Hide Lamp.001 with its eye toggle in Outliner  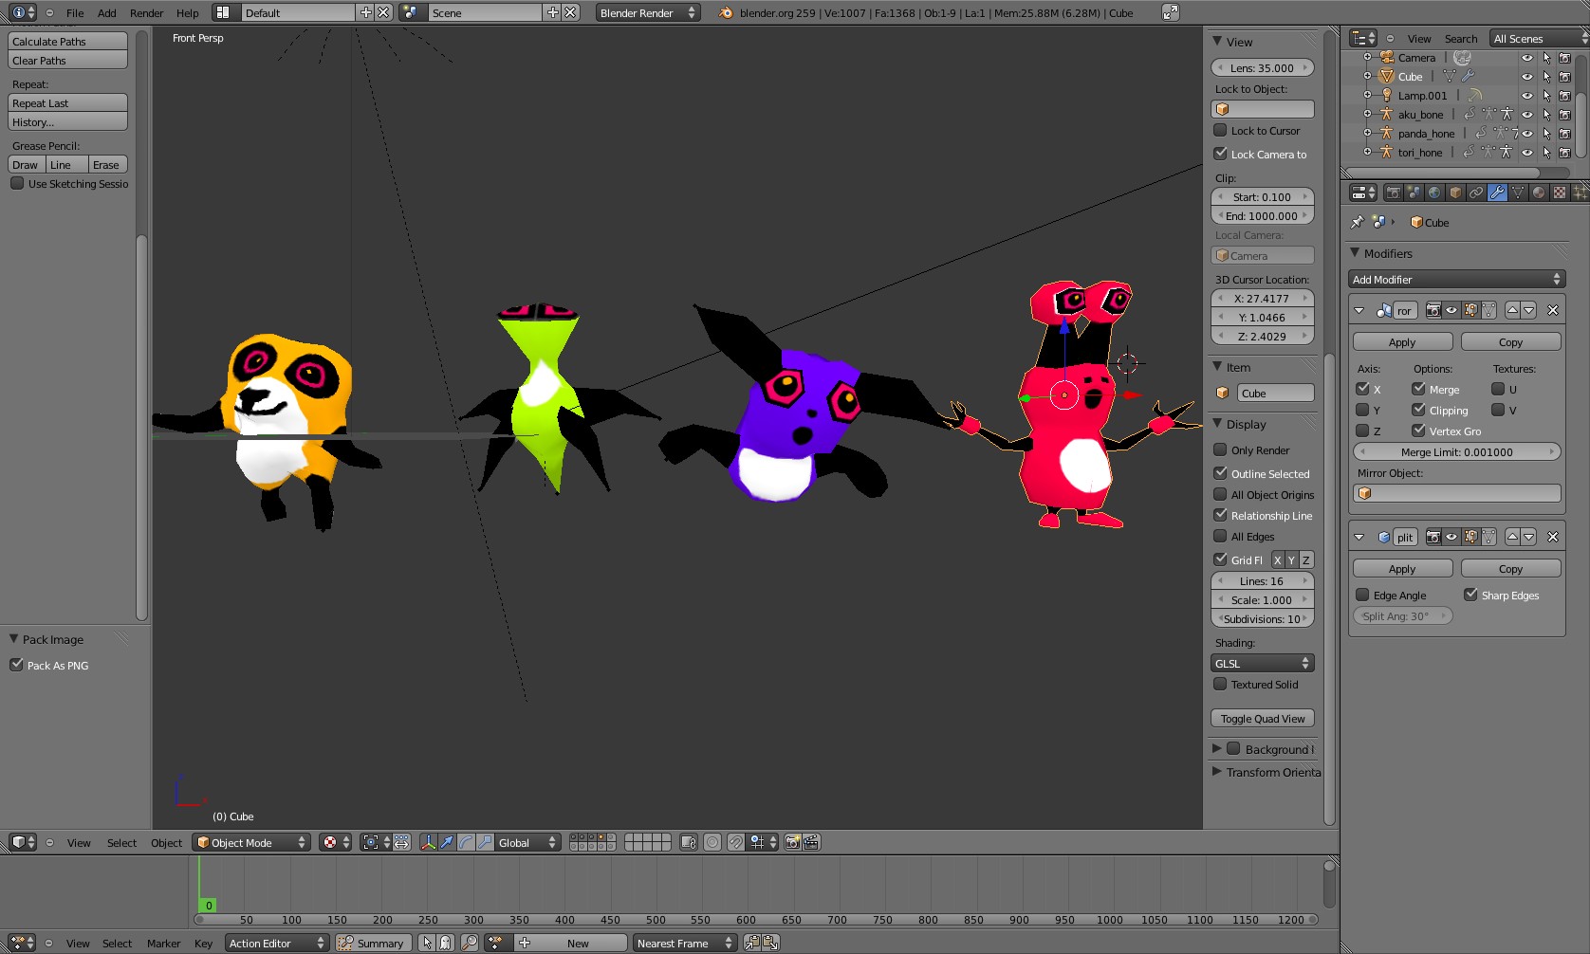pos(1527,95)
